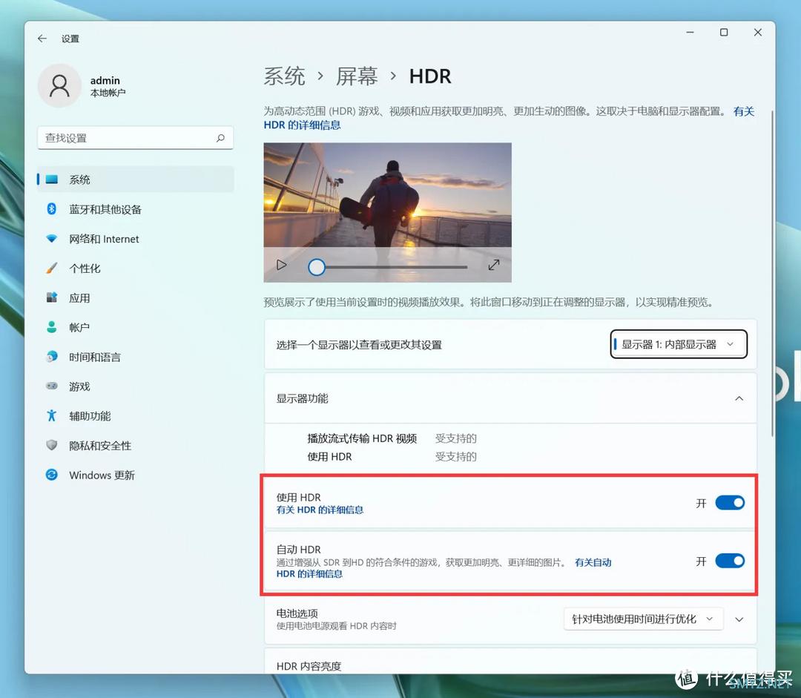Image resolution: width=801 pixels, height=698 pixels.
Task: Open 网络和 Internet settings
Action: (x=136, y=239)
